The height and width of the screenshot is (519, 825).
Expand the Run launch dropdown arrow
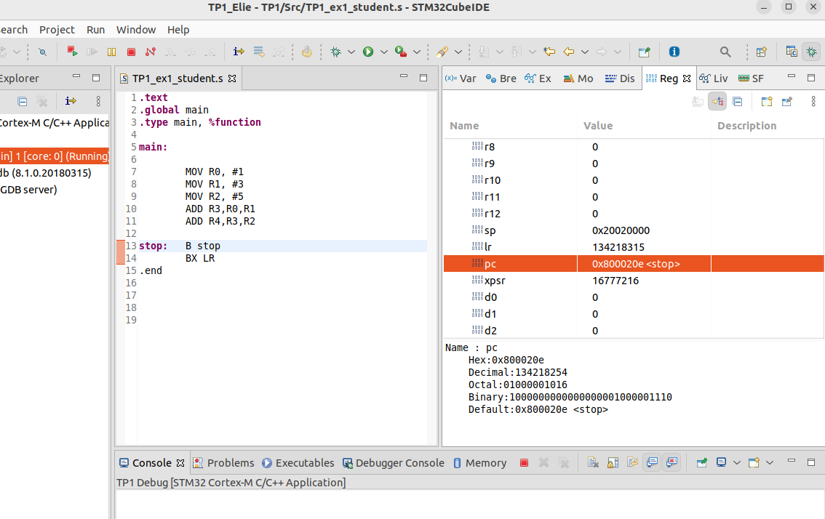tap(383, 52)
